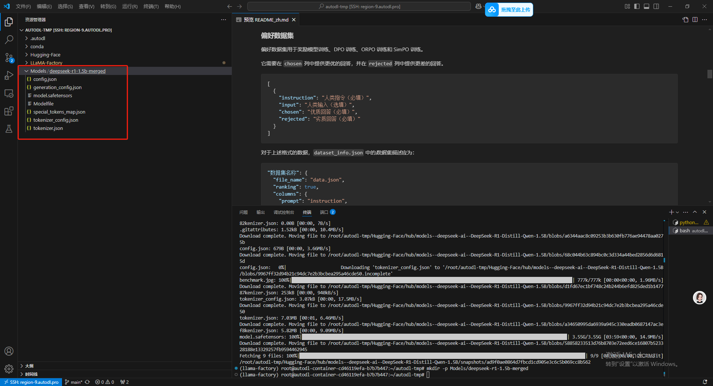
Task: Navigate back with the left arrow
Action: [229, 6]
